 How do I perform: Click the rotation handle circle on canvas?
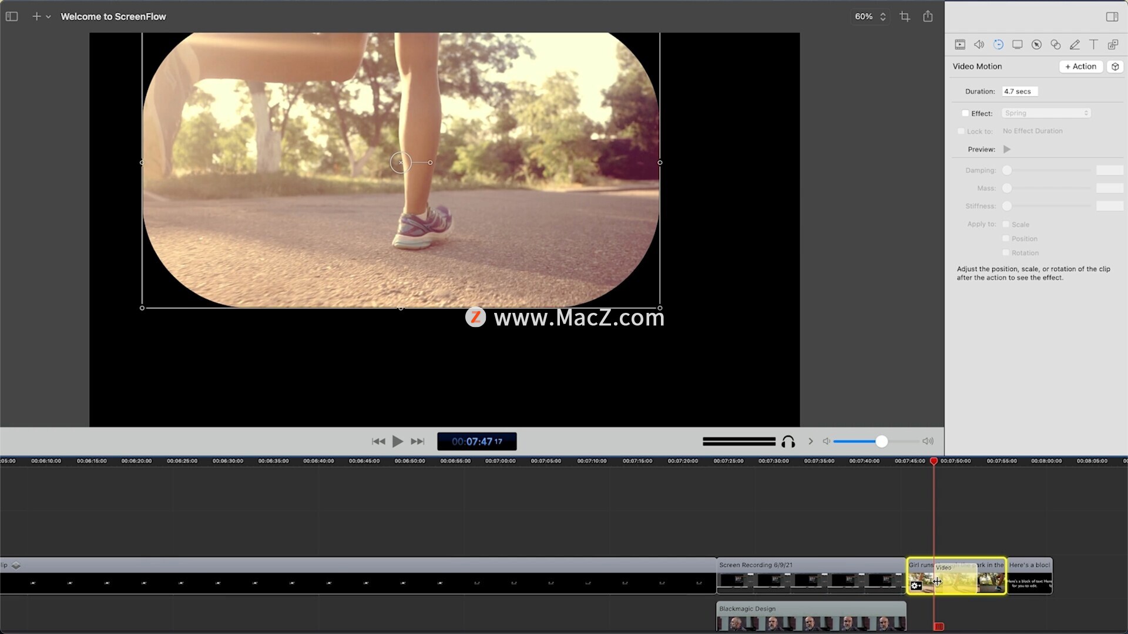[430, 163]
